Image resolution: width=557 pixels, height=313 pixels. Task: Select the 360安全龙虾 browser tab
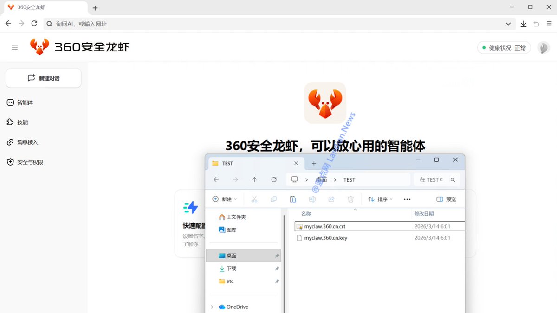45,7
